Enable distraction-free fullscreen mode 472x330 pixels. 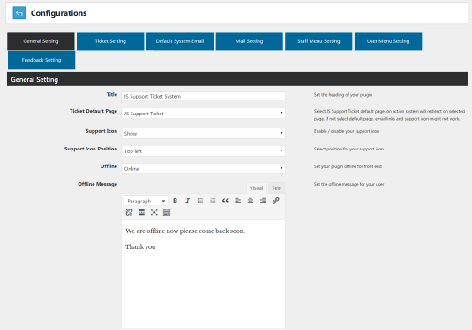point(154,212)
